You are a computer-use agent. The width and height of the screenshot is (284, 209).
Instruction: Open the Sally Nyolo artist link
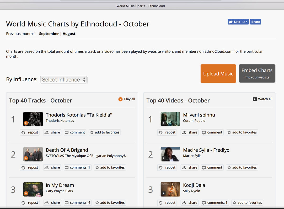tap(192, 191)
